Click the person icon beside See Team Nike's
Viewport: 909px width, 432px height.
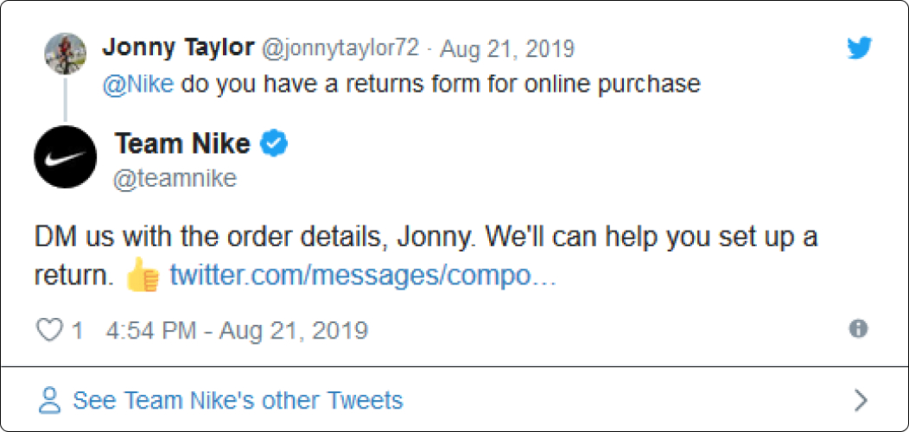(x=50, y=400)
